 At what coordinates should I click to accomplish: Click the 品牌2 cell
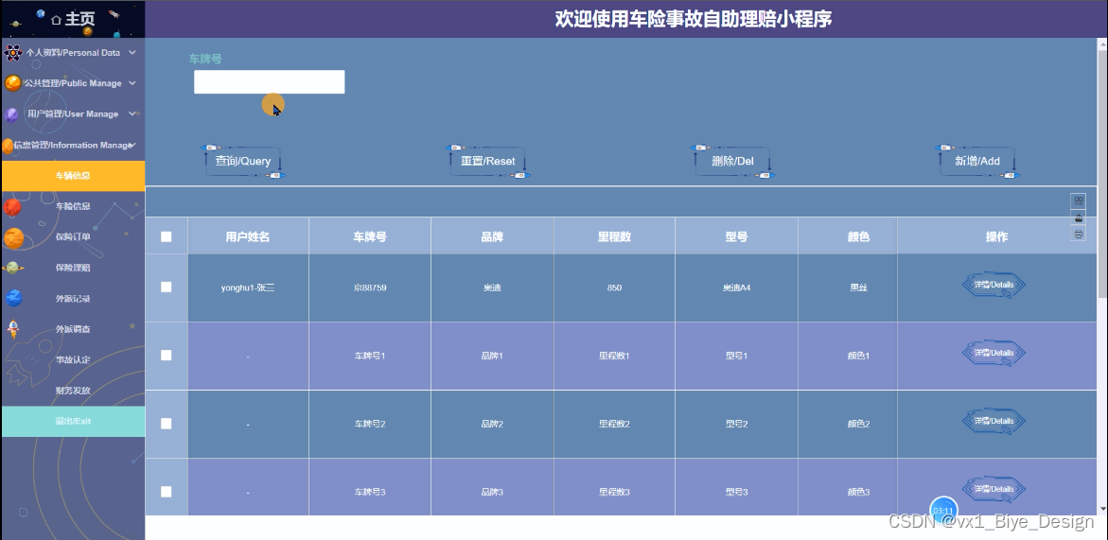(x=493, y=425)
